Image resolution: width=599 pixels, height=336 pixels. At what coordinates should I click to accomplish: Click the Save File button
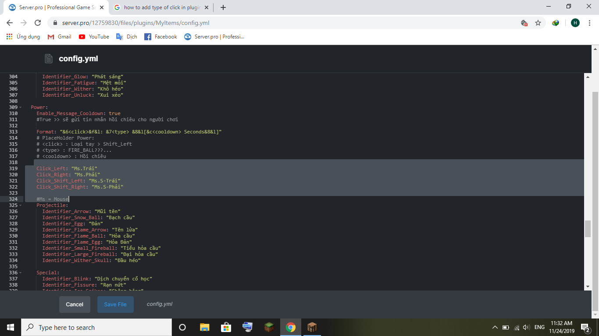pos(115,304)
